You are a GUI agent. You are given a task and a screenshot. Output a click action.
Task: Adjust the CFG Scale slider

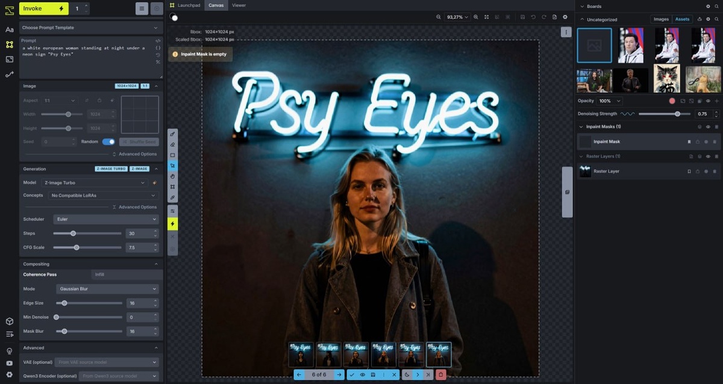click(x=88, y=247)
